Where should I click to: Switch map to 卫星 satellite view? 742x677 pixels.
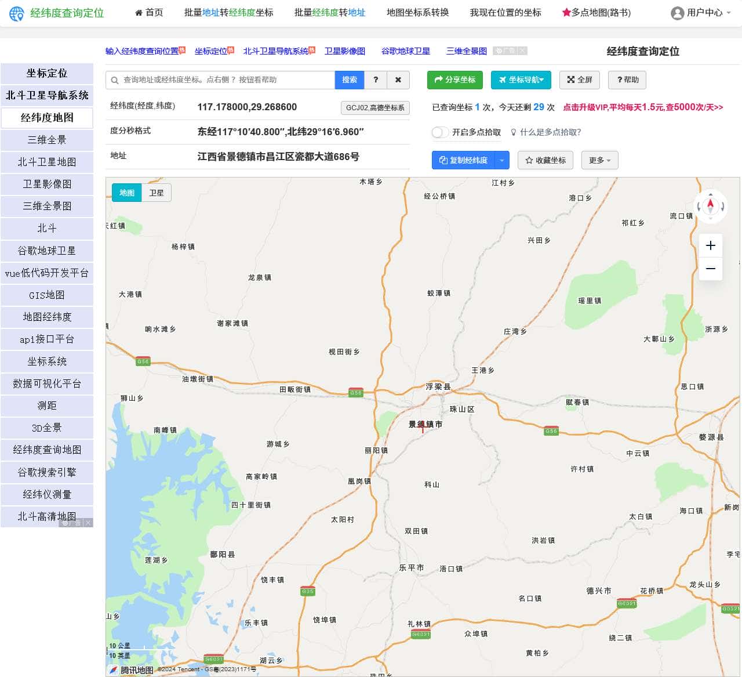[x=157, y=193]
